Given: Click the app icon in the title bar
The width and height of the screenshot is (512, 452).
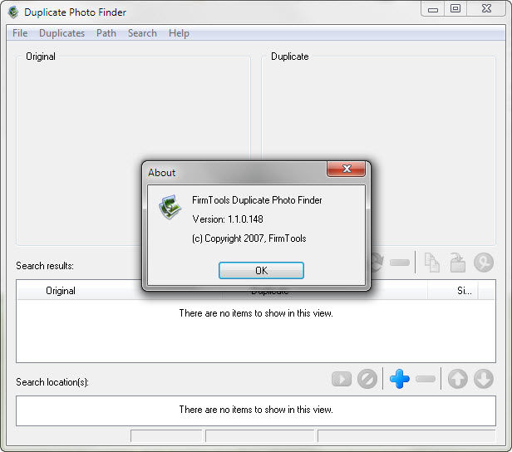Looking at the screenshot, I should click(13, 12).
